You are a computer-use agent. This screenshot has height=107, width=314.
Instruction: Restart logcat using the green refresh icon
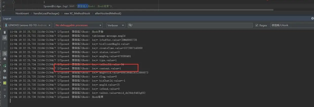(x=5, y=66)
